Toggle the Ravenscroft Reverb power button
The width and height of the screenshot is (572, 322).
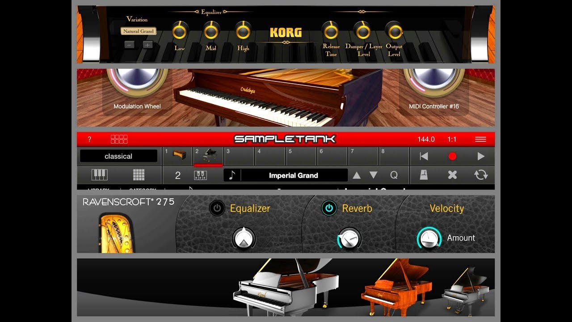click(329, 208)
